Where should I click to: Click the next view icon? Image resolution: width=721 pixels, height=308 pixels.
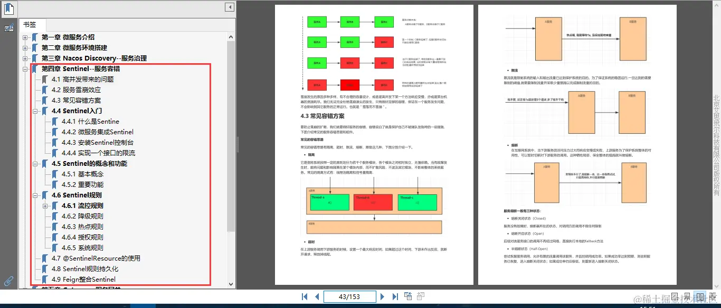(421, 296)
